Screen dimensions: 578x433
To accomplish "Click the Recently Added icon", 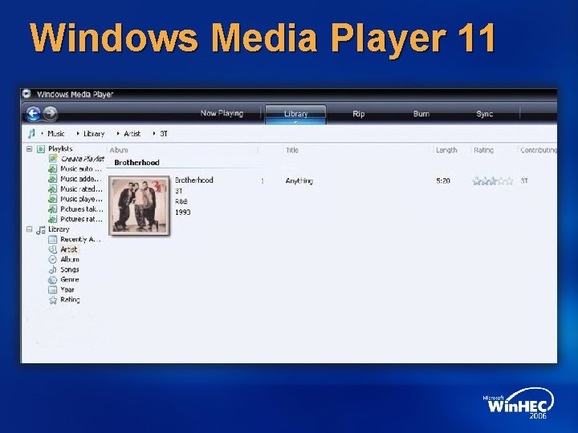I will click(53, 239).
